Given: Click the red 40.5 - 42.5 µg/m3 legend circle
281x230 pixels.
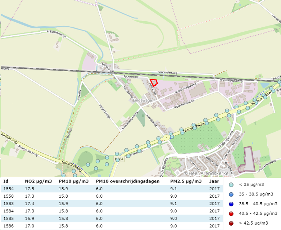Looking at the screenshot, I should pos(231,213).
